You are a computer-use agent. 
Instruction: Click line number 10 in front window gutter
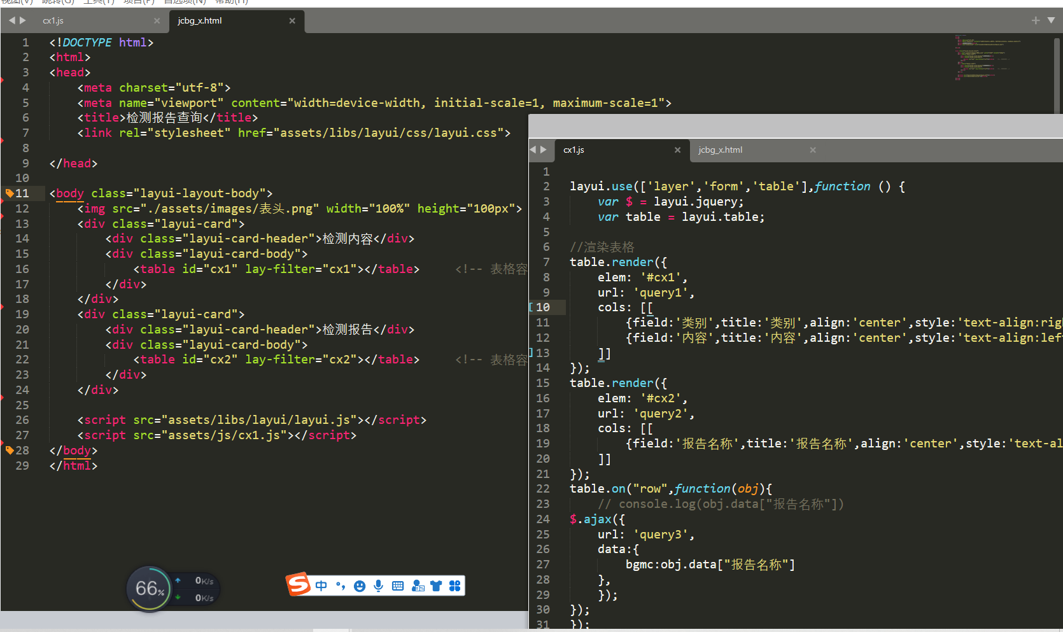click(x=542, y=307)
